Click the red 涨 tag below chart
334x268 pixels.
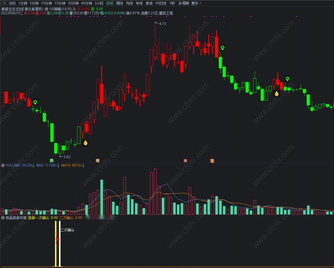coord(185,161)
